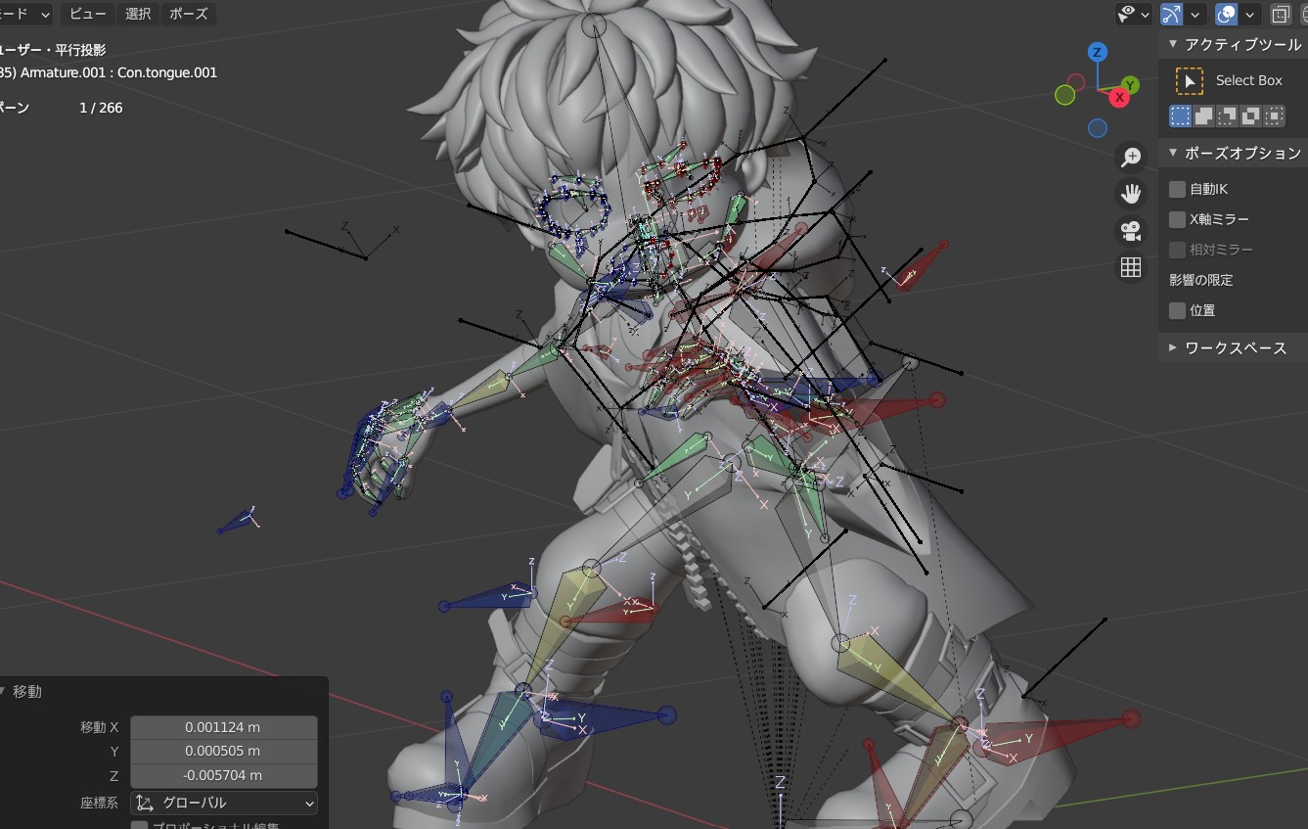Click the Select Box label
The width and height of the screenshot is (1308, 829).
(x=1248, y=80)
